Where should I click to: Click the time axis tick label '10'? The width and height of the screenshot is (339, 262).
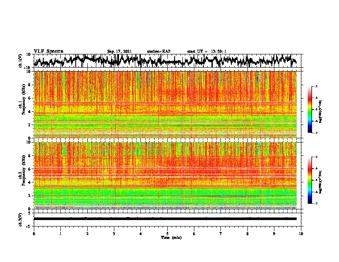301,234
